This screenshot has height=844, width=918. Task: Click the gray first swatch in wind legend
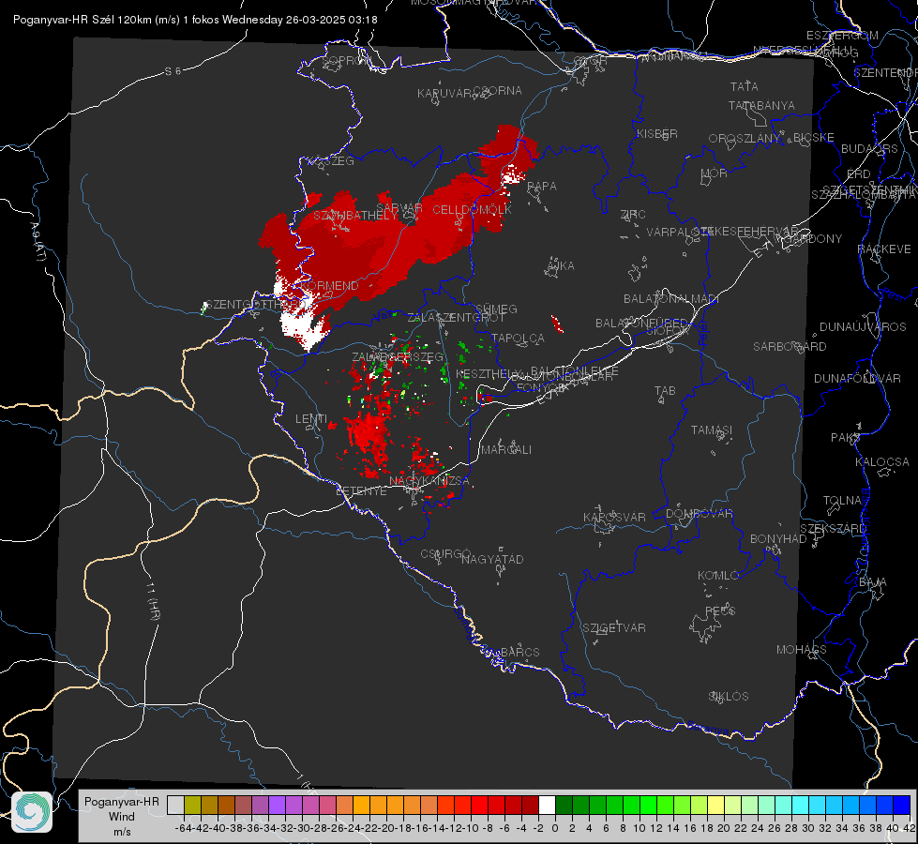pyautogui.click(x=175, y=806)
